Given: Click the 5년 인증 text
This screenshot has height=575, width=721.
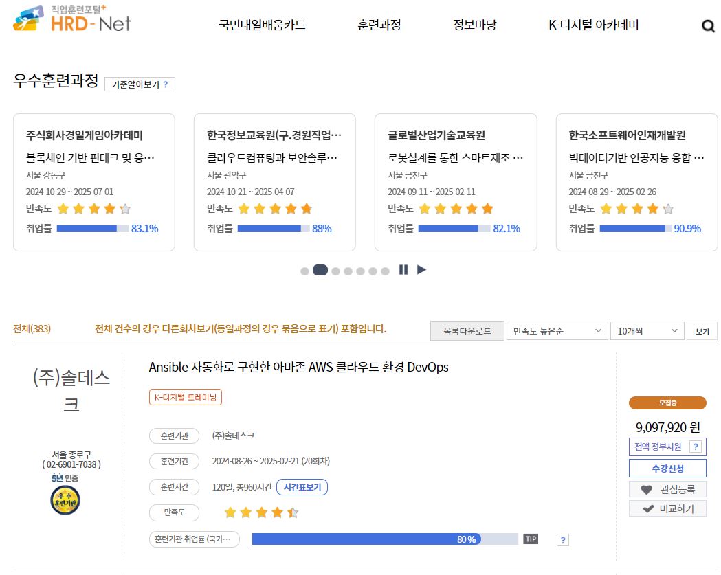Looking at the screenshot, I should 65,478.
